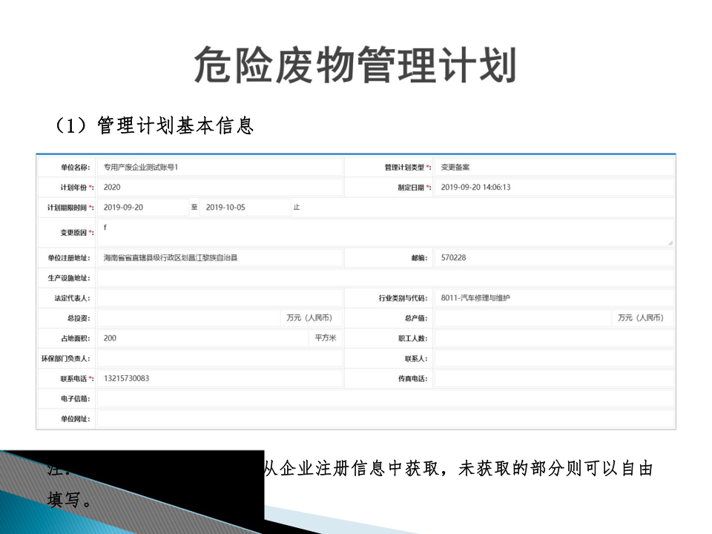Open the 管理计划类型 field showing 变更备案

pyautogui.click(x=553, y=167)
